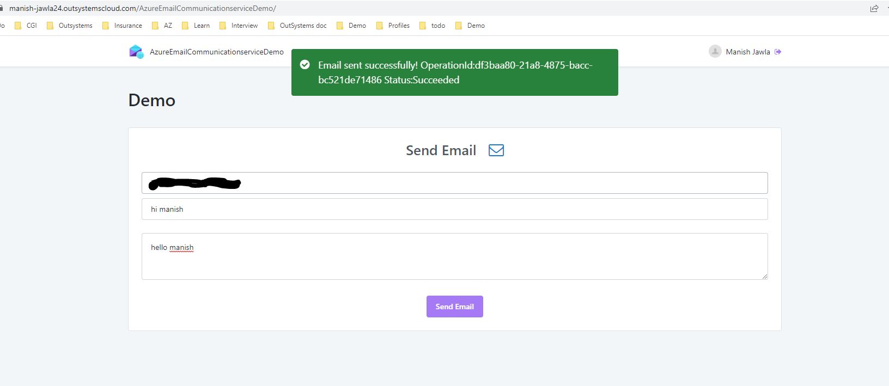Open the Profiles bookmark folder
Image resolution: width=889 pixels, height=386 pixels.
(x=393, y=26)
